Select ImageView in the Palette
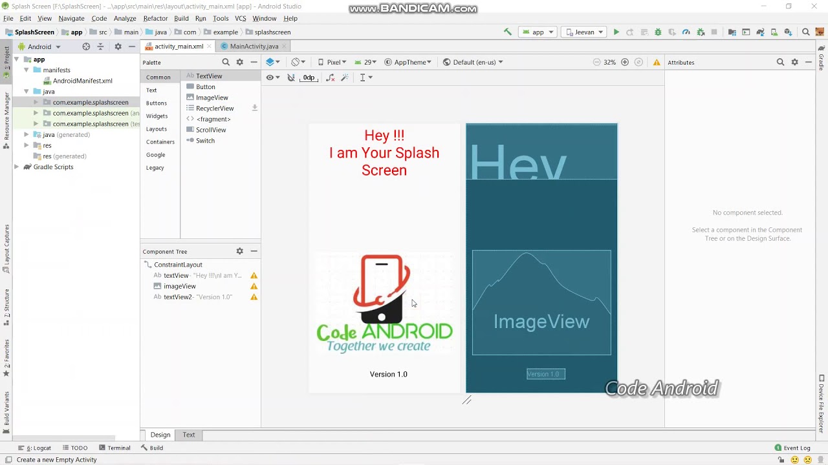 pyautogui.click(x=212, y=98)
